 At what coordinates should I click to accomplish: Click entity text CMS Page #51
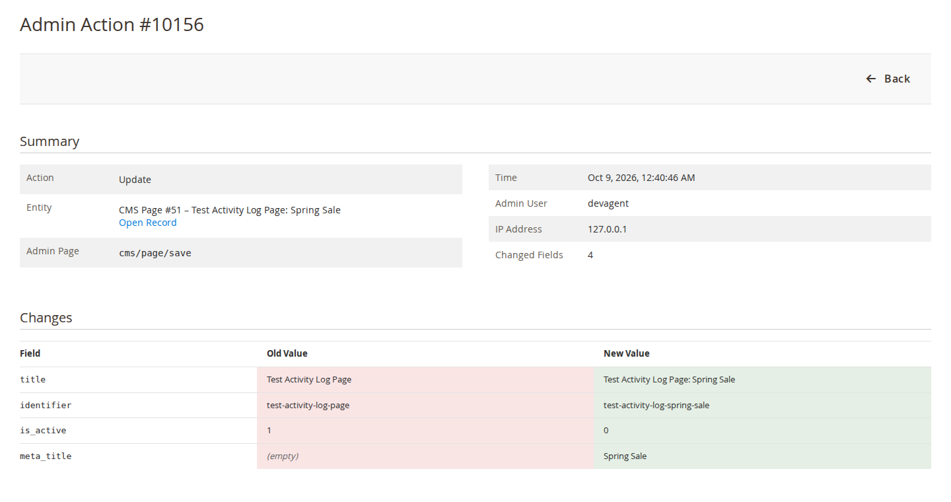(x=150, y=210)
